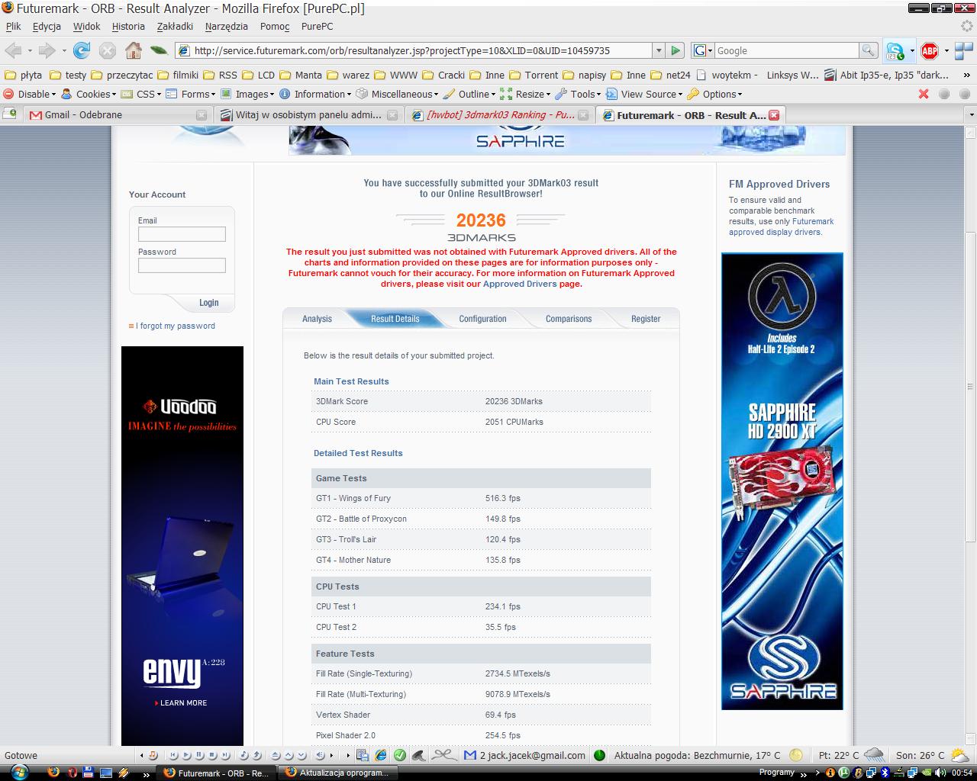This screenshot has width=977, height=781.
Task: Open the plyta bookmarks folder
Action: pyautogui.click(x=24, y=75)
